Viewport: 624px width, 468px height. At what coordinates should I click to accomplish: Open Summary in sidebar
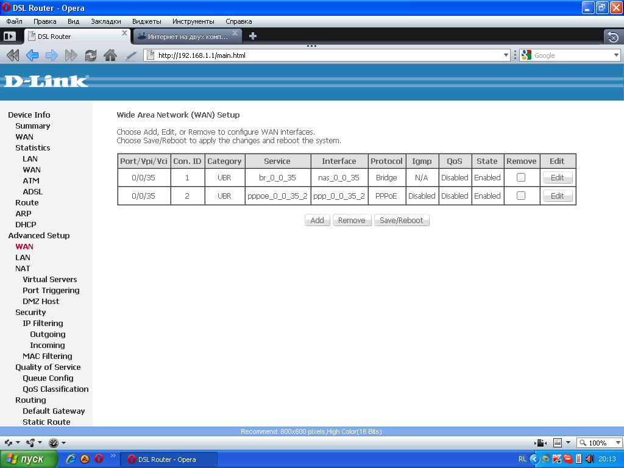[x=33, y=126]
